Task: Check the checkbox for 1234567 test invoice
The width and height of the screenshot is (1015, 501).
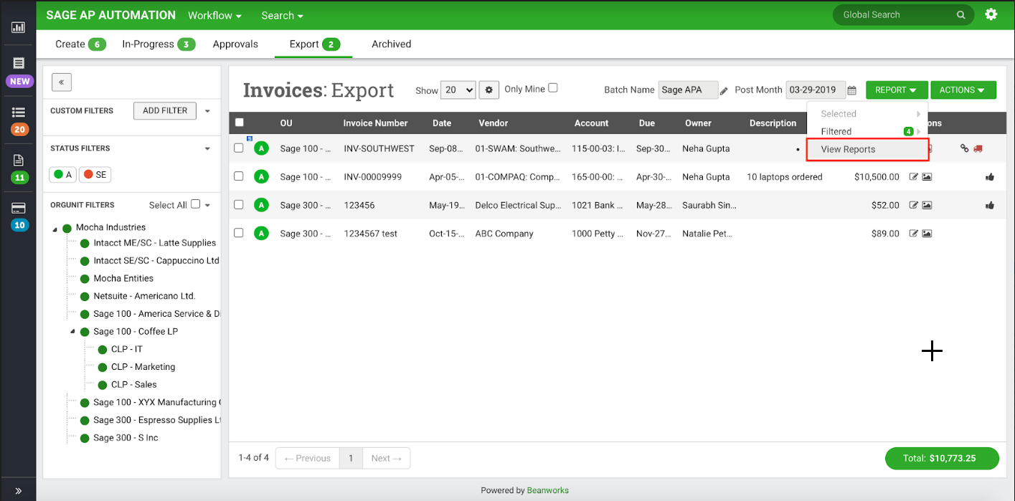Action: [x=239, y=233]
